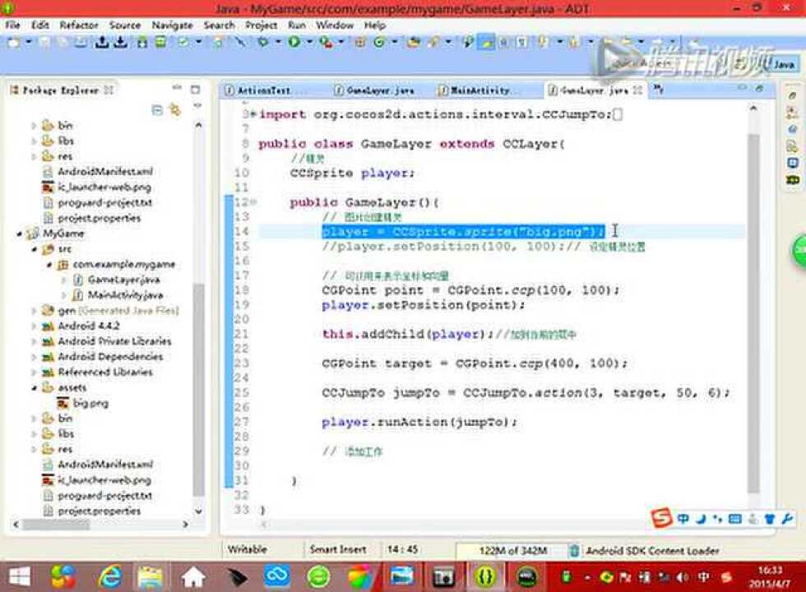
Task: Open the Refactor menu
Action: tap(79, 25)
